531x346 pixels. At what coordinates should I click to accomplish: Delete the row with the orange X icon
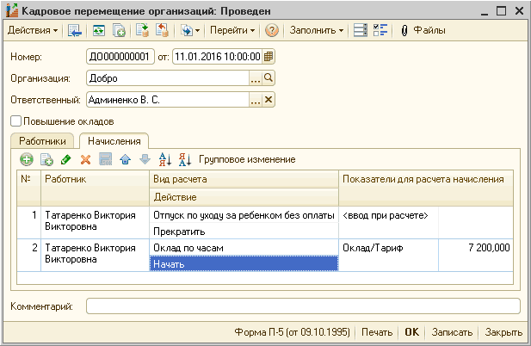pos(86,159)
